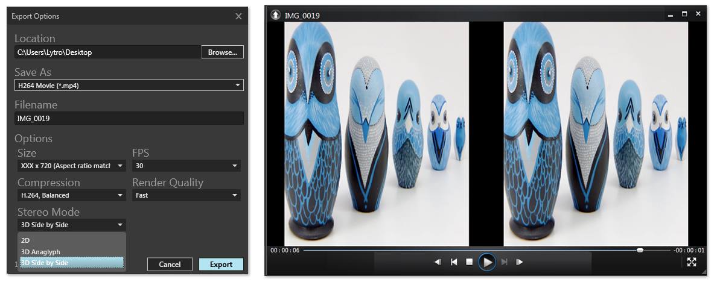The image size is (717, 282).
Task: Open the Save As format dropdown
Action: click(129, 86)
